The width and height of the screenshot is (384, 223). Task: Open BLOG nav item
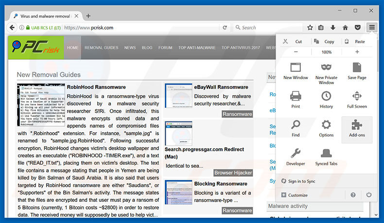pyautogui.click(x=147, y=48)
